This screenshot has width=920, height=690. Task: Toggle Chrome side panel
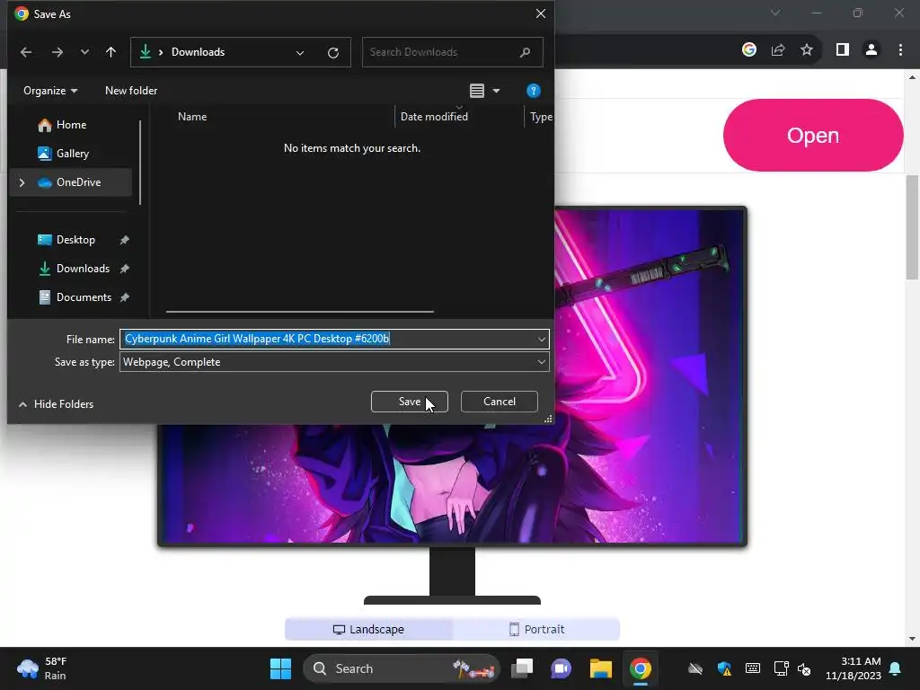pos(843,50)
